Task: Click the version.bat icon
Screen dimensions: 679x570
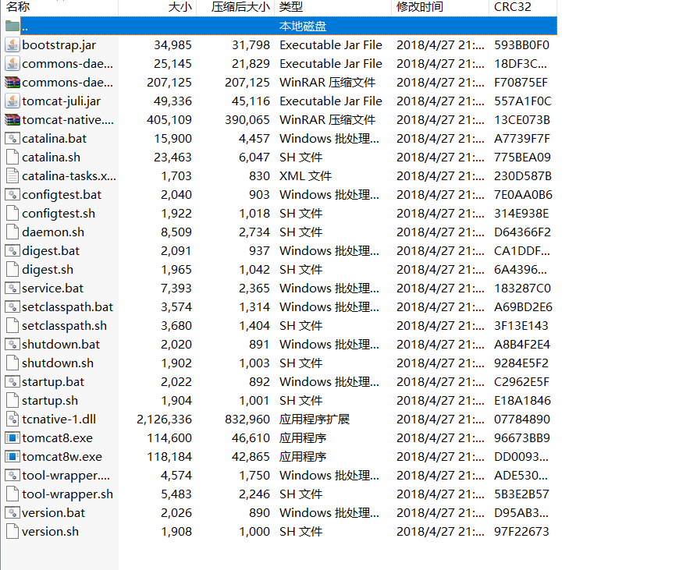Action: coord(12,513)
